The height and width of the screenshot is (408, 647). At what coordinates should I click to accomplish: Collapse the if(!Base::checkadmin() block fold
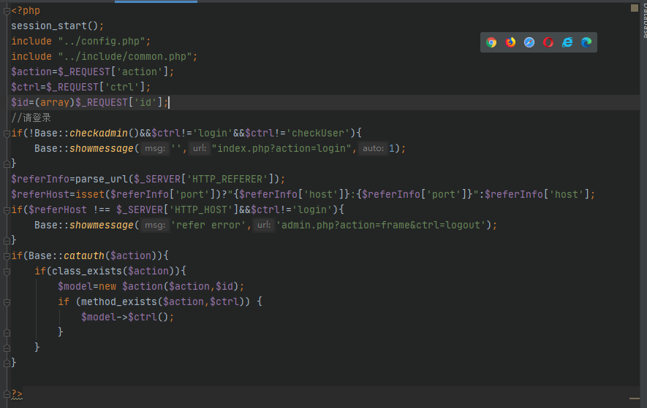(7, 134)
